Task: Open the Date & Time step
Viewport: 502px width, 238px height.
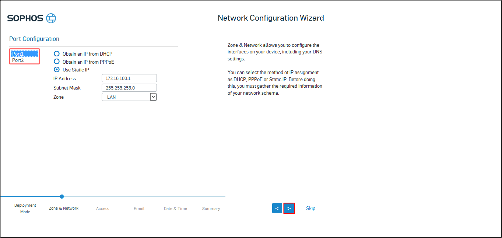Action: pyautogui.click(x=175, y=209)
